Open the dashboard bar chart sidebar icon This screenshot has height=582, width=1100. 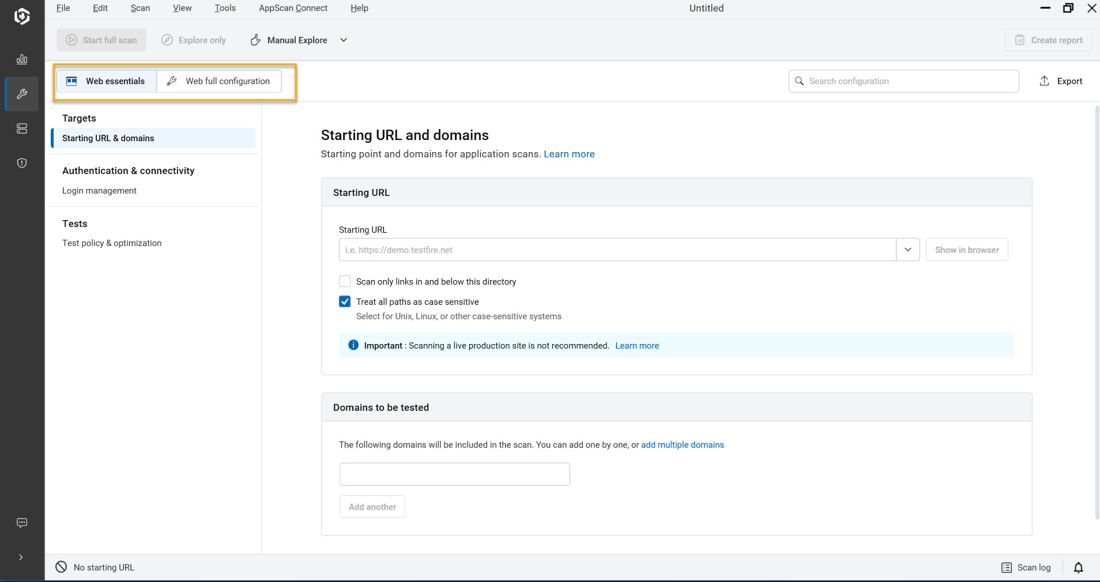(22, 59)
